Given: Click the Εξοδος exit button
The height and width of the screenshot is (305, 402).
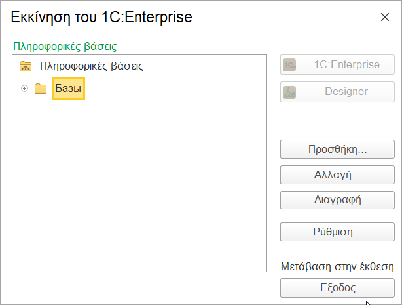Looking at the screenshot, I should (x=337, y=288).
